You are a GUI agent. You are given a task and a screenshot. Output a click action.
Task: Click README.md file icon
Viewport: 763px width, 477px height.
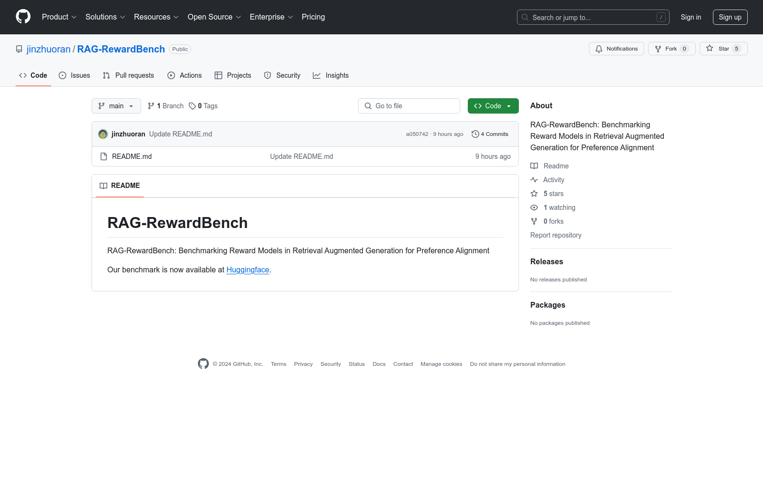click(x=103, y=156)
